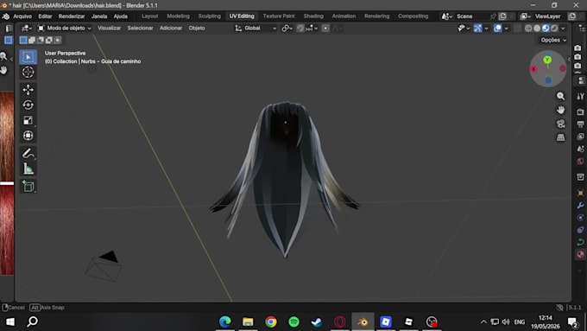Viewport: 587px width, 331px height.
Task: Open the Object Data curve properties tab
Action: [580, 242]
